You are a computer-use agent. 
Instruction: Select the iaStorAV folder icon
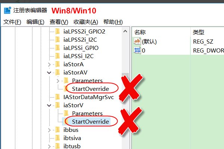coord(57,72)
